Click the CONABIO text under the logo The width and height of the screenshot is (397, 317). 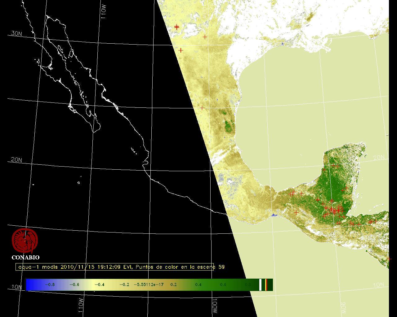[x=25, y=257]
